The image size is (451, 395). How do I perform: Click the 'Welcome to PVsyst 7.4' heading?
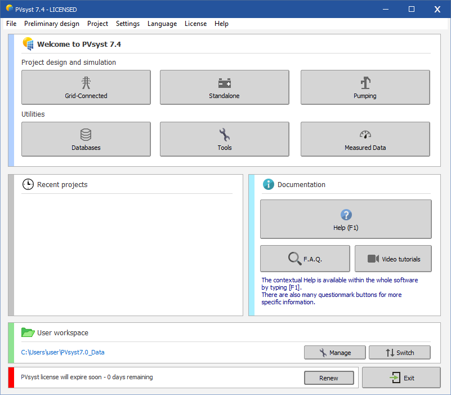point(79,44)
